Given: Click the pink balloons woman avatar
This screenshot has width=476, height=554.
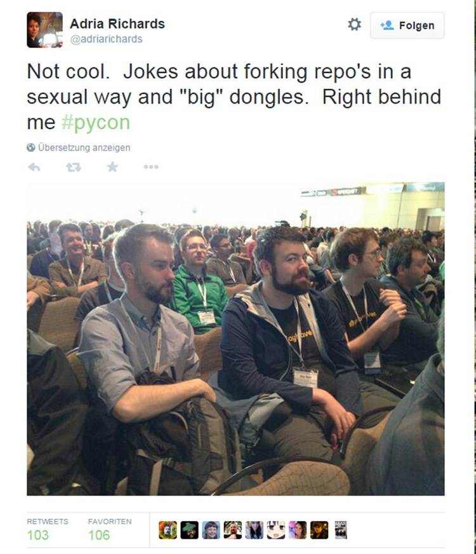Looking at the screenshot, I should pos(298,530).
